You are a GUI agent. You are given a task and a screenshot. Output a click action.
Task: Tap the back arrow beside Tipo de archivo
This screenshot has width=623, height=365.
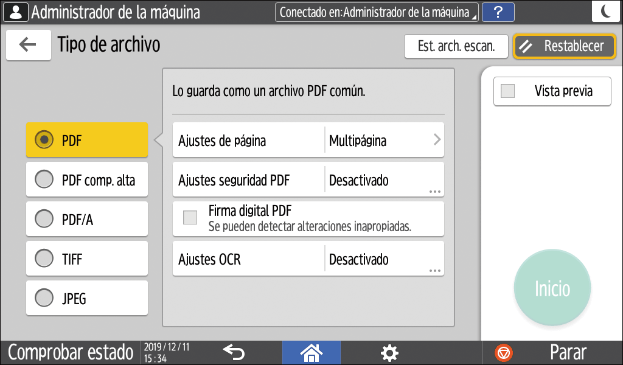tap(28, 45)
